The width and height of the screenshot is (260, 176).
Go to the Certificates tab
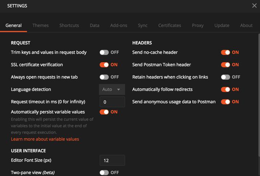tap(169, 25)
